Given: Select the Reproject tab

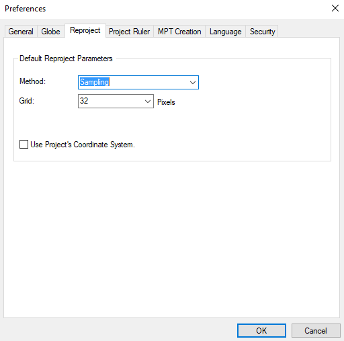Looking at the screenshot, I should pyautogui.click(x=85, y=30).
